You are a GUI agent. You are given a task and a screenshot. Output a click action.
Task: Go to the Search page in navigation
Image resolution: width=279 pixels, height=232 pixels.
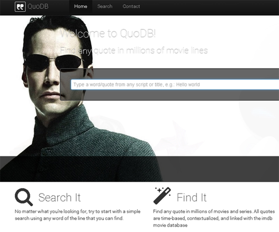[x=105, y=7]
